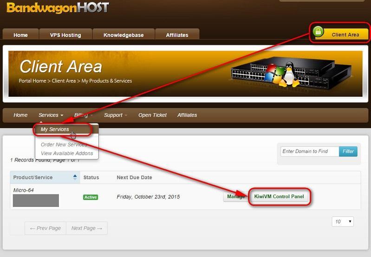371x257 pixels.
Task: Click the Enter Domain to Find field
Action: coord(310,151)
